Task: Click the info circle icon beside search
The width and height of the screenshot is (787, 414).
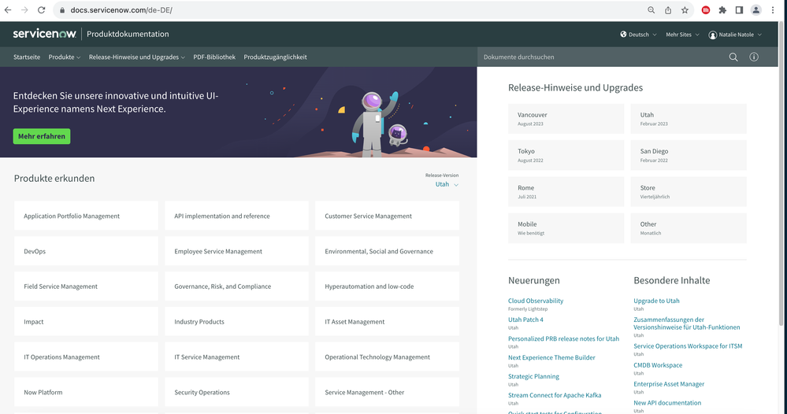Action: point(754,57)
